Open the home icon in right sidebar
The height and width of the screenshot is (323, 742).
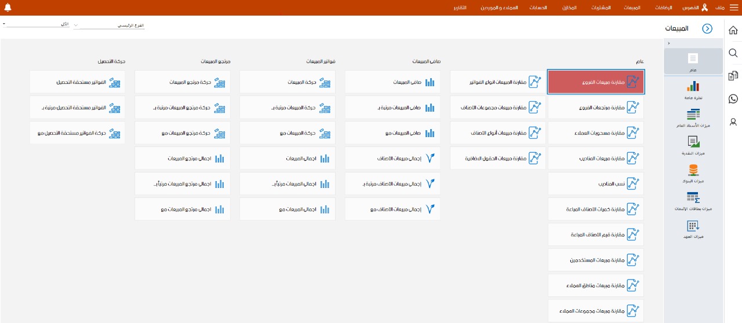point(733,31)
